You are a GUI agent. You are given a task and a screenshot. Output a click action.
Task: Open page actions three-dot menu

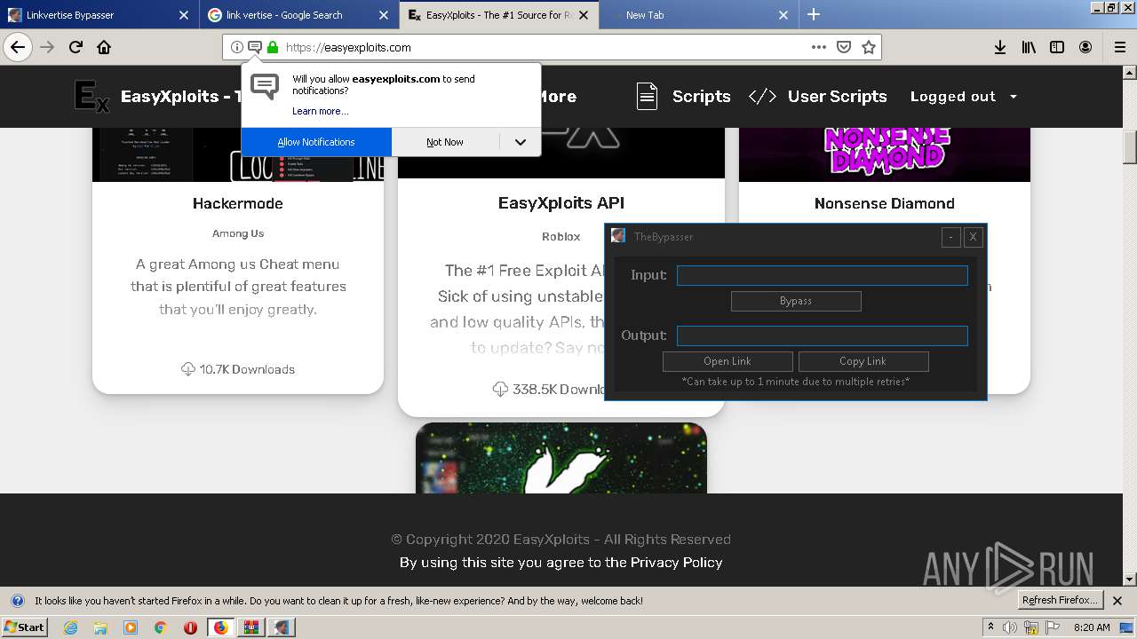[819, 47]
